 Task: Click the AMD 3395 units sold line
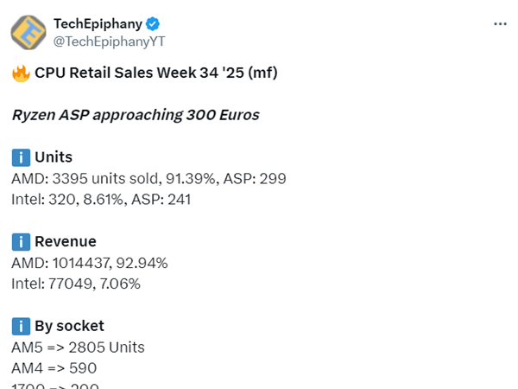pyautogui.click(x=148, y=179)
